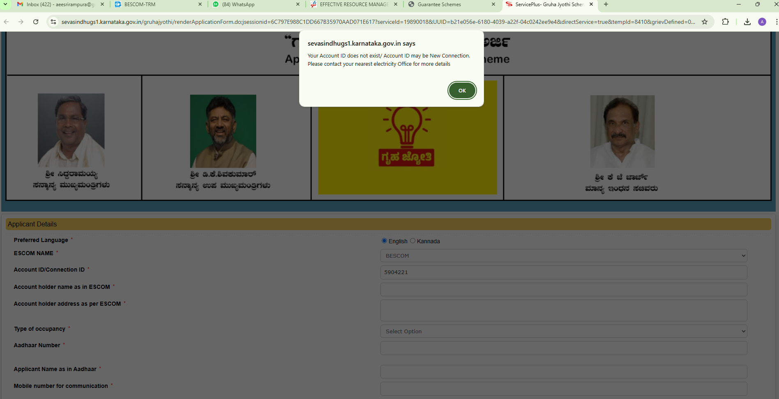Click the Mobile number for communication field

tap(564, 389)
